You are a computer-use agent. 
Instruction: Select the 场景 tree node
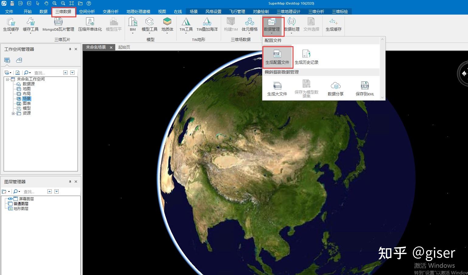[27, 98]
